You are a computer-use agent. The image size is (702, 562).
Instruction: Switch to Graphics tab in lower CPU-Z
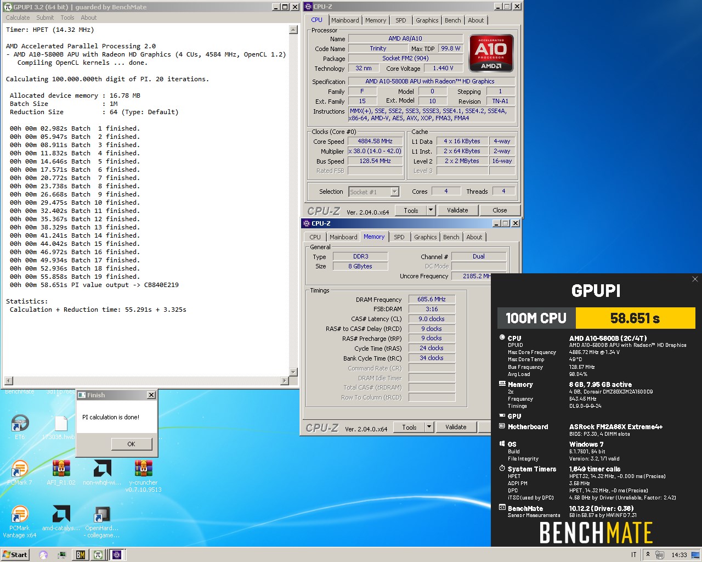click(425, 237)
